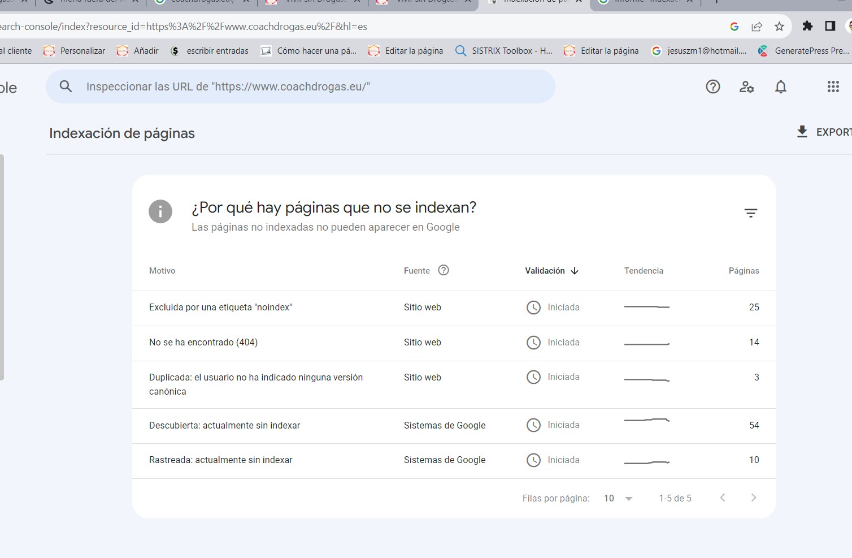Click the trend sparkline in the Descubierta row

[x=647, y=420]
